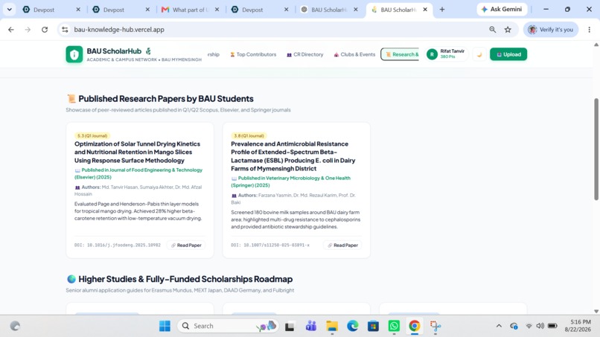Image resolution: width=600 pixels, height=337 pixels.
Task: Open Chrome three-dot menu
Action: (590, 30)
